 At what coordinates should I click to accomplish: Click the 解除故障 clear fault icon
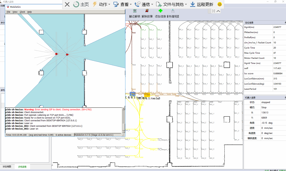click(x=147, y=11)
